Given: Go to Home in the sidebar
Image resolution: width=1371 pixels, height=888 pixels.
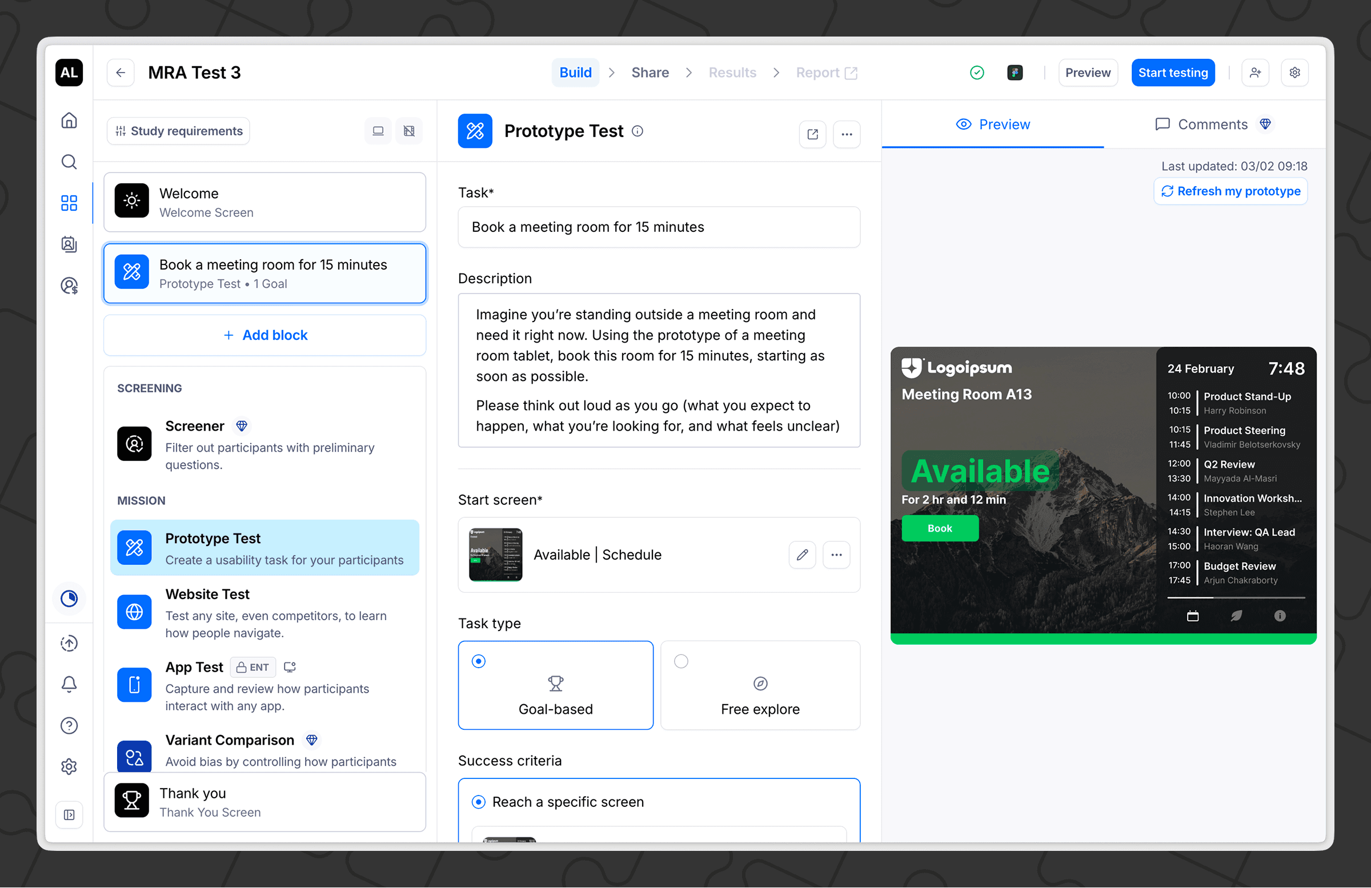Looking at the screenshot, I should (69, 120).
